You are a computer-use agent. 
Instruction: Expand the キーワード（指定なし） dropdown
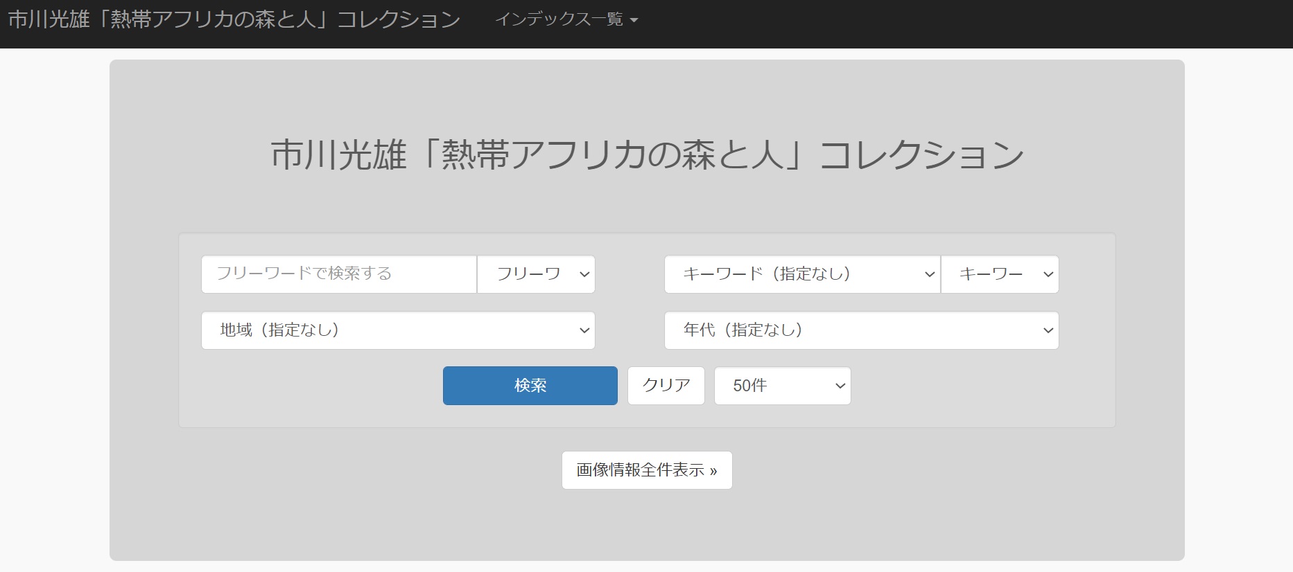(x=802, y=274)
